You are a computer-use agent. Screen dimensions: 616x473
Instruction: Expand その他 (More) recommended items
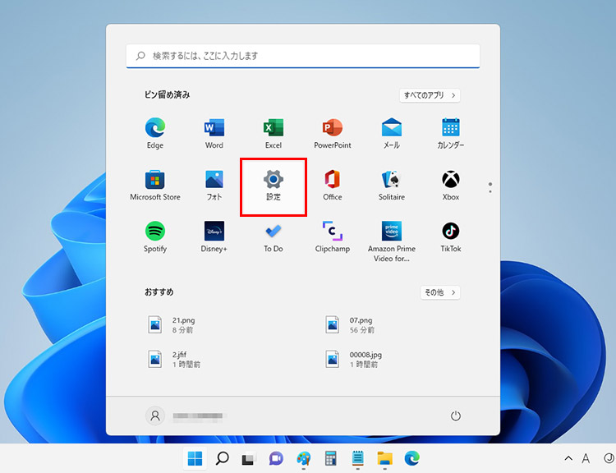click(x=440, y=292)
